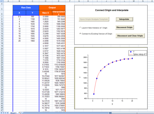
Task: Select row 17 header
Action: (x=2, y=41)
